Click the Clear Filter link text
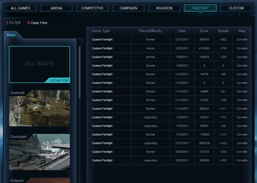 (x=39, y=23)
